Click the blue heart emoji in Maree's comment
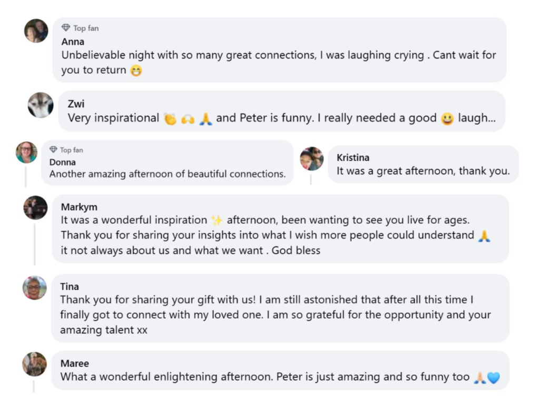 click(x=494, y=378)
